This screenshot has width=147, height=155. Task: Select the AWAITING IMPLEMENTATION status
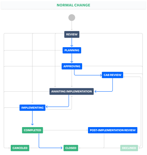(x=71, y=91)
